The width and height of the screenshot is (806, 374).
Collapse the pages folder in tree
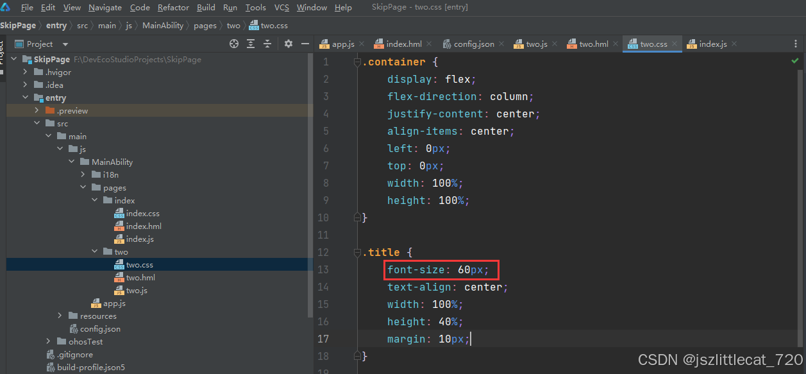coord(84,187)
